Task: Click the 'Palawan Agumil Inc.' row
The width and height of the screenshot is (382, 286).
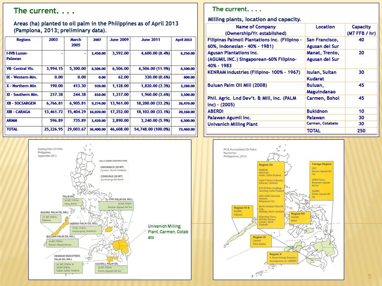Action: click(x=229, y=118)
